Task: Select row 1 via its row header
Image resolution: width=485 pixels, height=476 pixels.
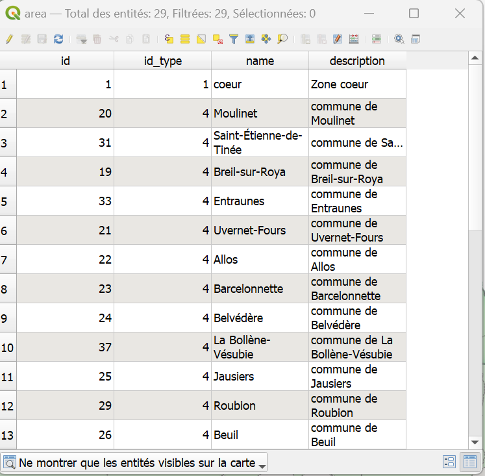Action: pos(8,84)
